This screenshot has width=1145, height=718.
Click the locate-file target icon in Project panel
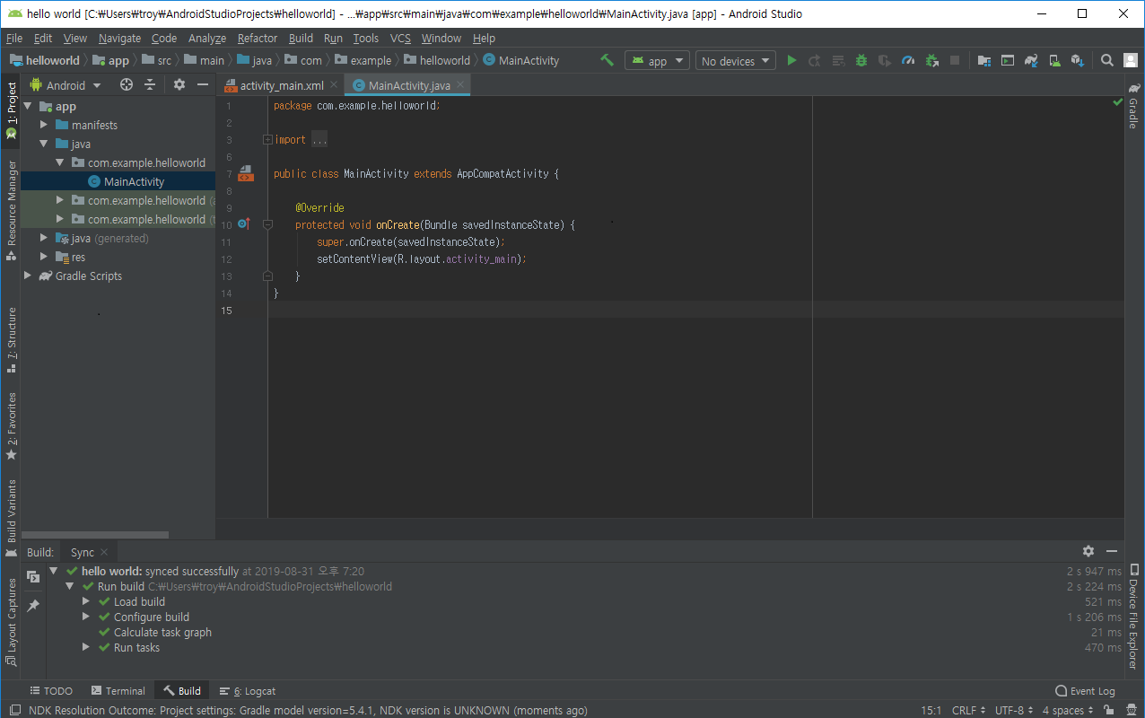pos(127,84)
